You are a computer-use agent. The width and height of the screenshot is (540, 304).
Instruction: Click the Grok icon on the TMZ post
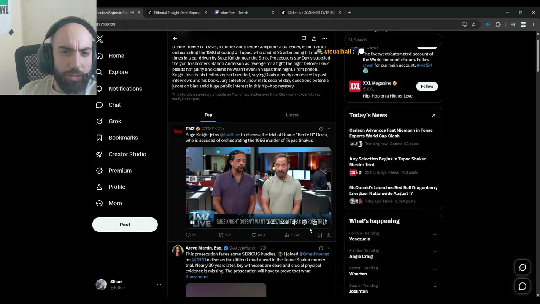click(x=321, y=129)
